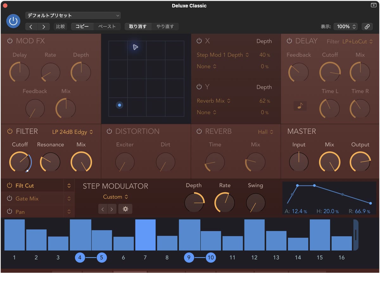Click the Delay Time L knob

330,108
